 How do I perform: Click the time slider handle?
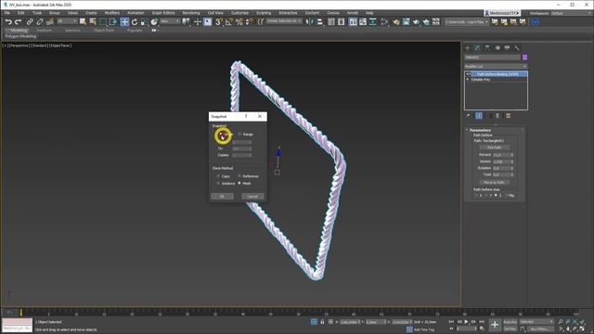coord(20,313)
